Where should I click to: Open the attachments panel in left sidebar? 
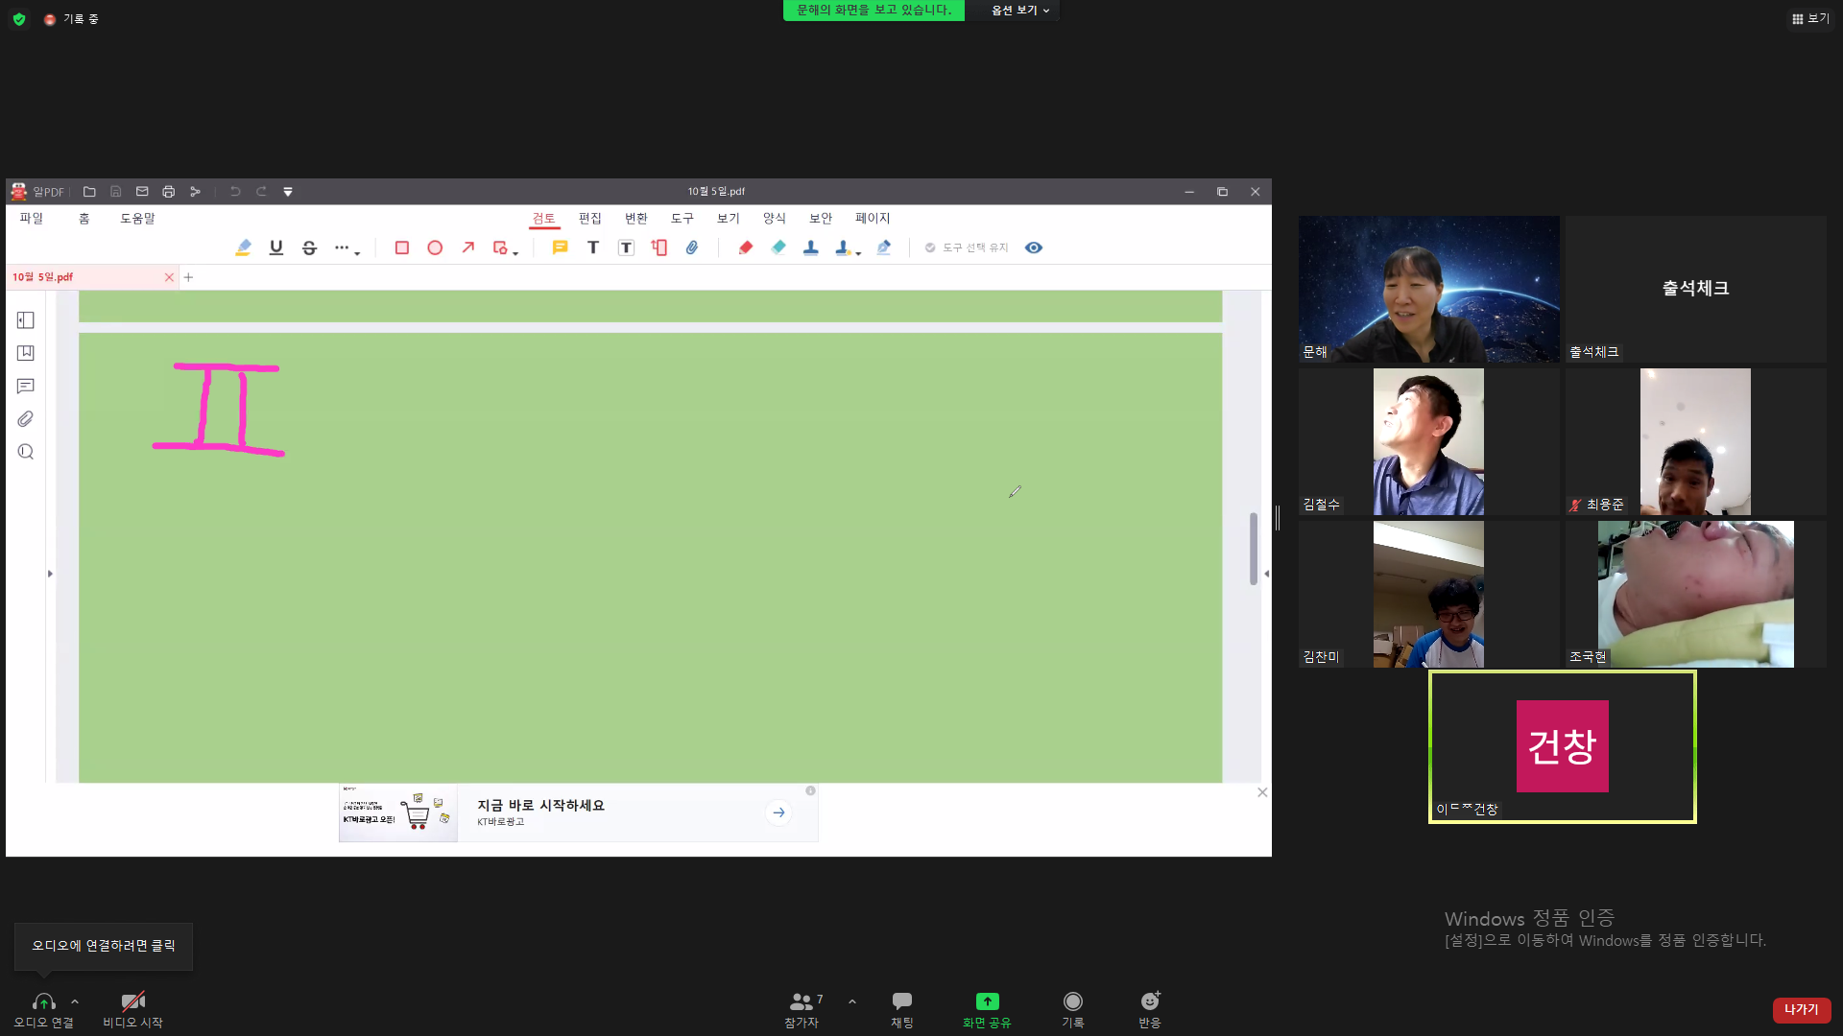[26, 419]
